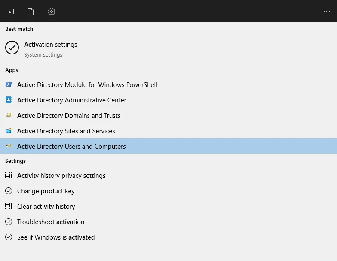The height and width of the screenshot is (261, 337).
Task: Click the Settings section header
Action: [15, 161]
